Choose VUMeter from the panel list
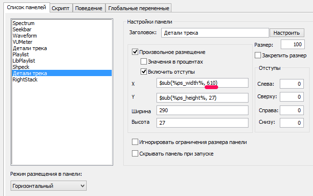This screenshot has width=313, height=196. [23, 42]
